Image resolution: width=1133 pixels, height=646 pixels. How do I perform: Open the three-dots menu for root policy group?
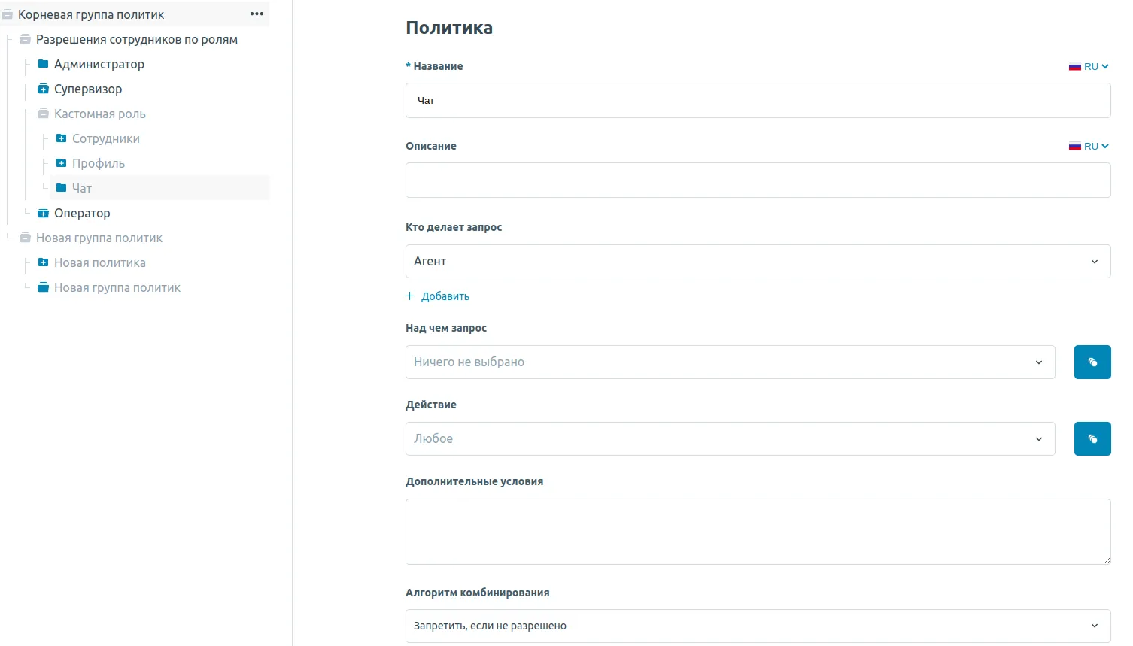click(257, 14)
